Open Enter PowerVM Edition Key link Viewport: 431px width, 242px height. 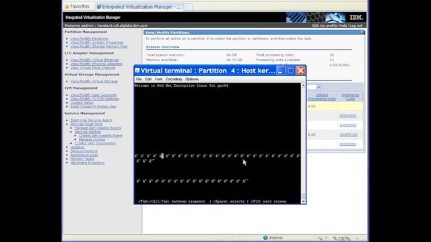pos(93,106)
